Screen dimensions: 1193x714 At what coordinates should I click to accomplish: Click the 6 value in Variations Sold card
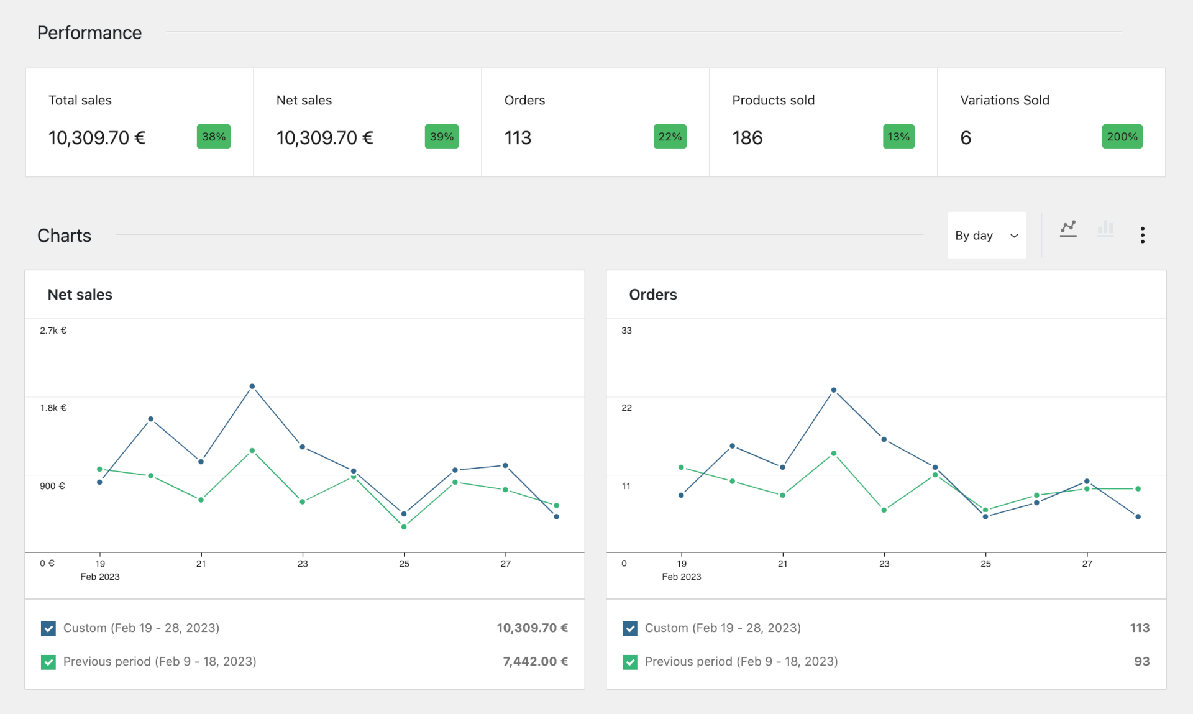click(966, 138)
